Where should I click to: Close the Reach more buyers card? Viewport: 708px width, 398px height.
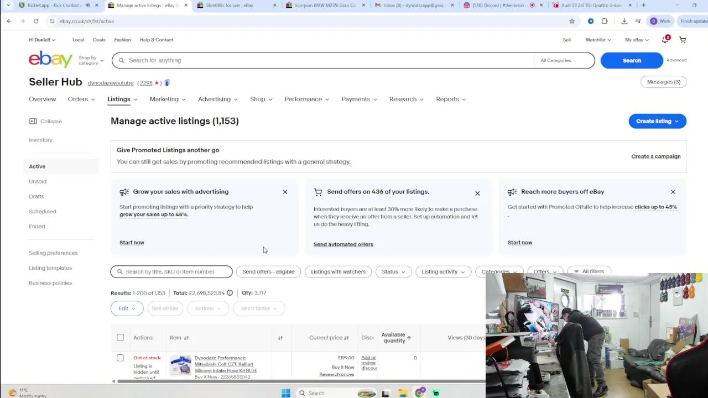tap(673, 192)
